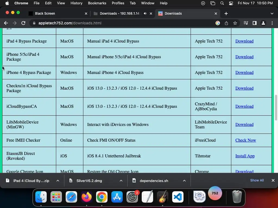Open the Google icon in address bar

217,23
